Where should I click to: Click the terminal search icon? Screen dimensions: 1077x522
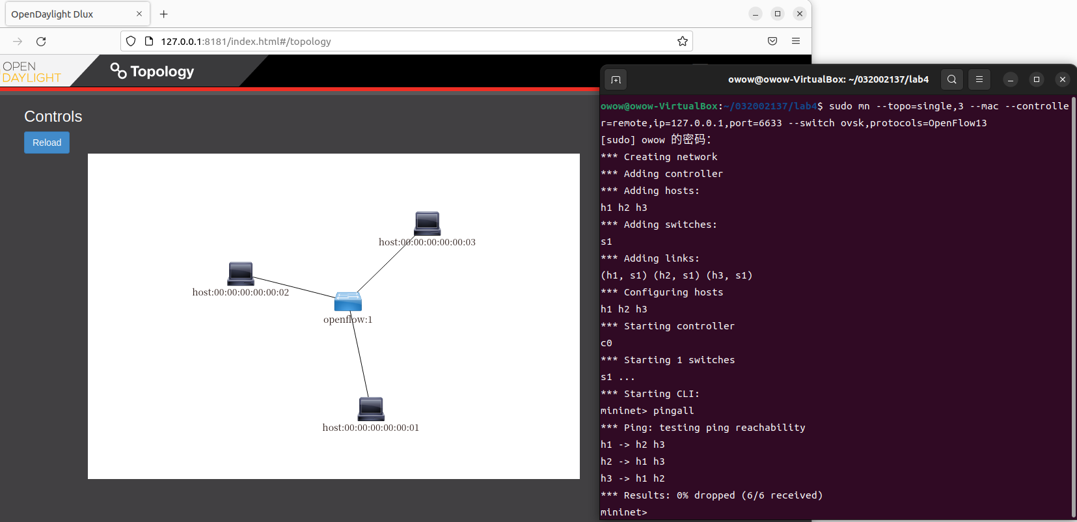[x=952, y=79]
